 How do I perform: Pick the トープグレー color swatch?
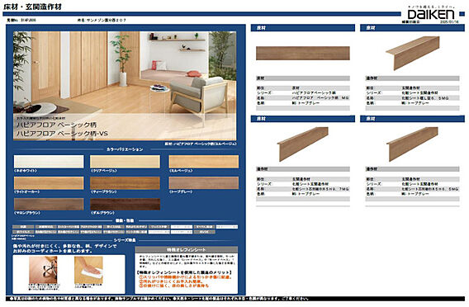coord(204,183)
